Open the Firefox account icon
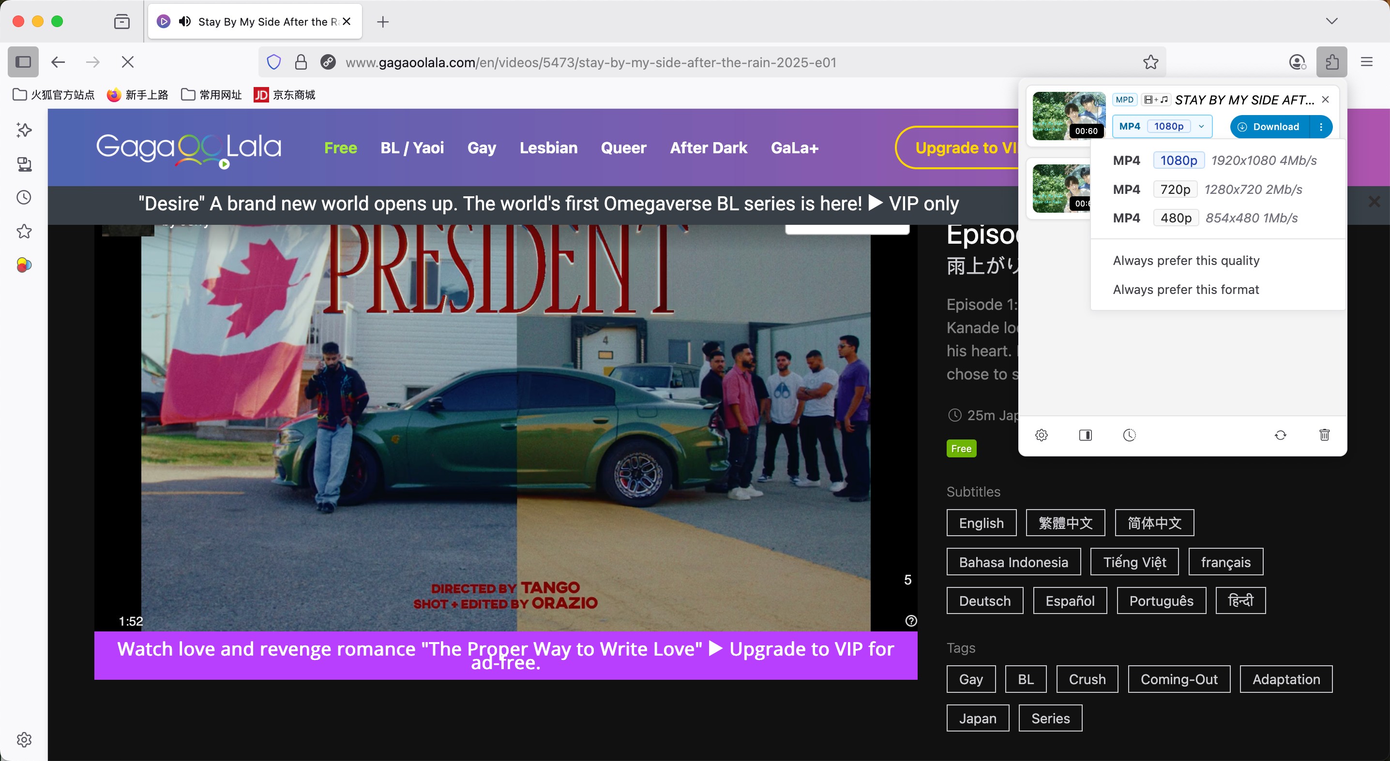The height and width of the screenshot is (761, 1390). (1297, 62)
